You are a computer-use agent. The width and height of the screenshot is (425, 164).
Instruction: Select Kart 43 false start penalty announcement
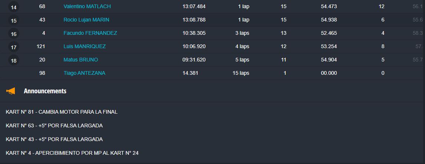(x=54, y=140)
